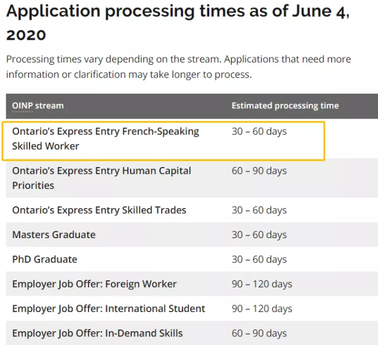Click the 30 – 60 days value for French-Speaking
Screen dimensions: 378x345
[259, 132]
